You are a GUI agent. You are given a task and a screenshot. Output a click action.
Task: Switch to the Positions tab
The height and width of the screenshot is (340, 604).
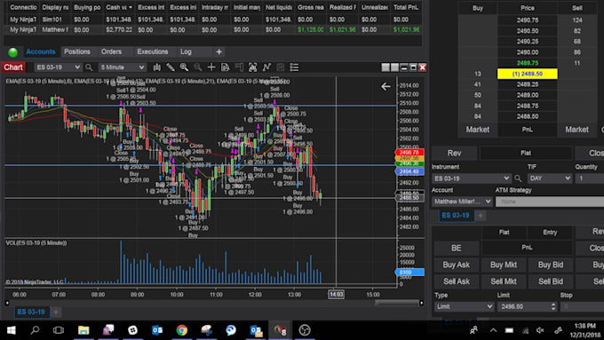coord(77,51)
